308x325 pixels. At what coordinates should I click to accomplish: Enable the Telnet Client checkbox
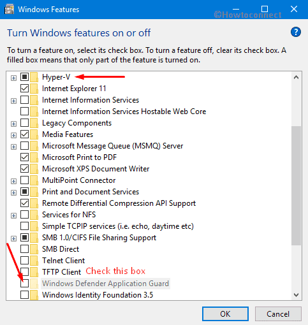[24, 260]
